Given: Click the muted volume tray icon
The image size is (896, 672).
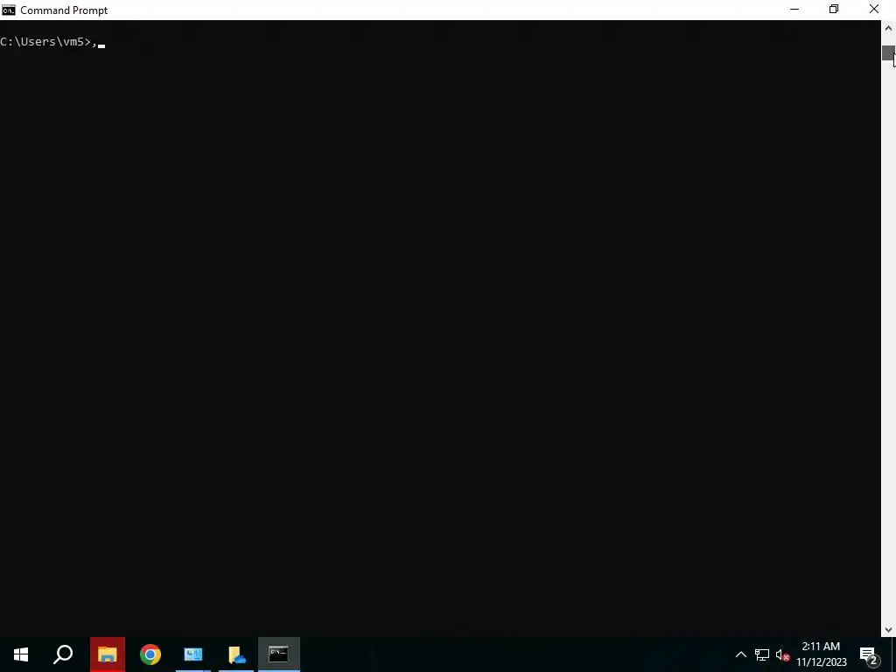Looking at the screenshot, I should click(782, 654).
